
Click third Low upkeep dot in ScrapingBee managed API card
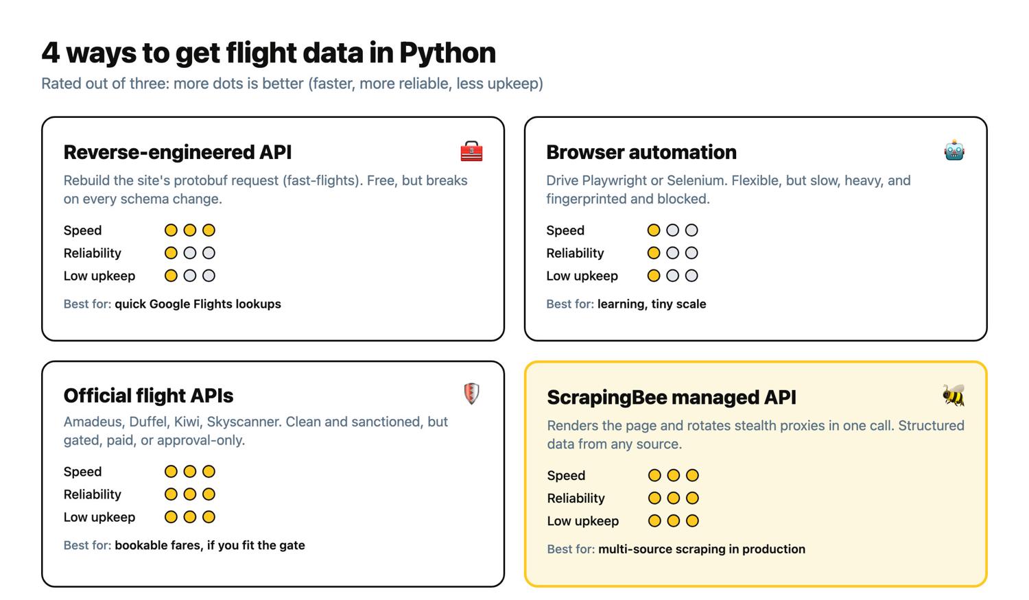pyautogui.click(x=692, y=520)
